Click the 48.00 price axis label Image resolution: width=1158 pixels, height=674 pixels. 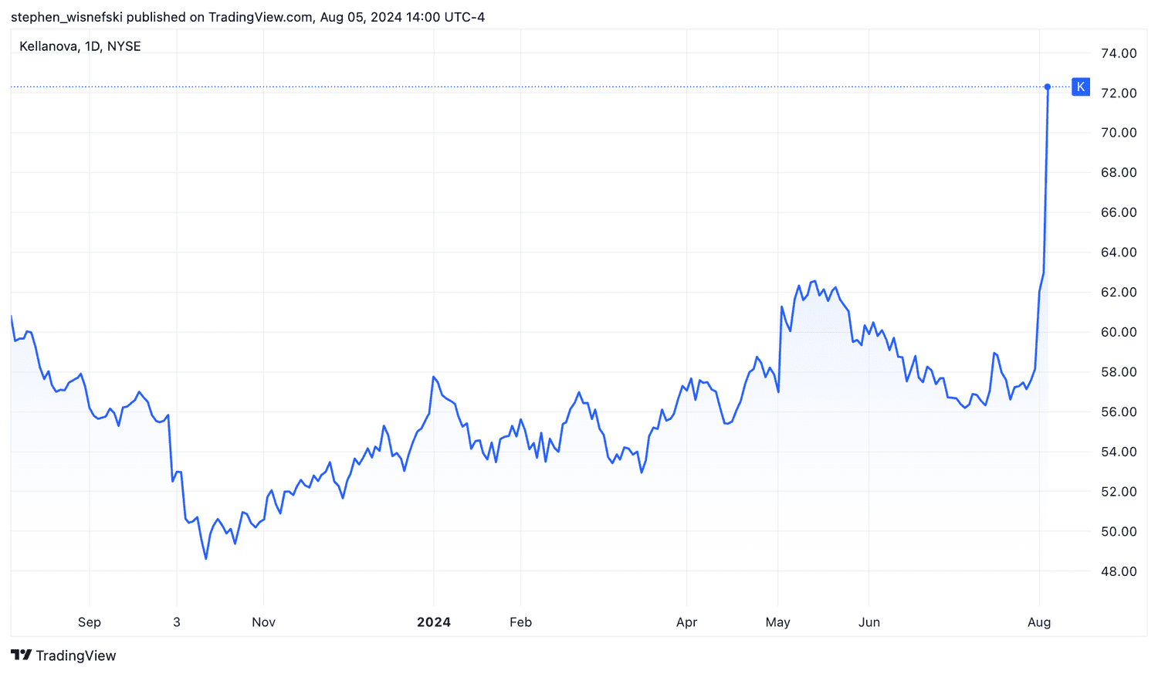click(x=1119, y=571)
